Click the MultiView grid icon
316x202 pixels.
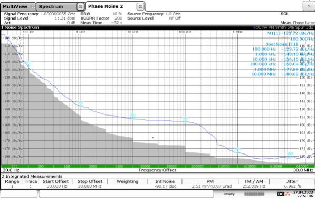tap(33, 7)
